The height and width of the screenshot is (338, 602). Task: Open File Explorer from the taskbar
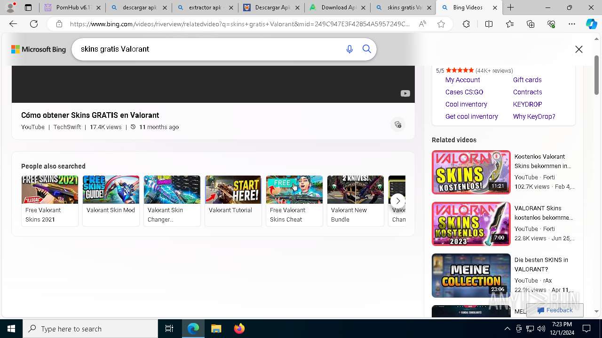point(216,329)
